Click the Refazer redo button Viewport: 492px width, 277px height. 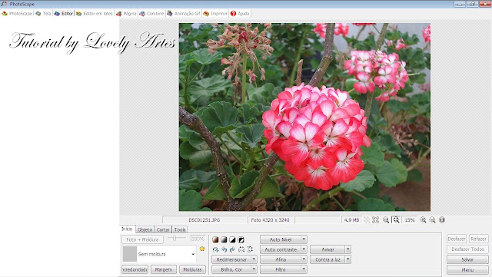478,239
